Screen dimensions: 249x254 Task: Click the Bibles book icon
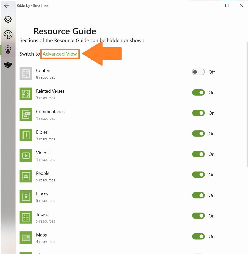click(x=26, y=135)
